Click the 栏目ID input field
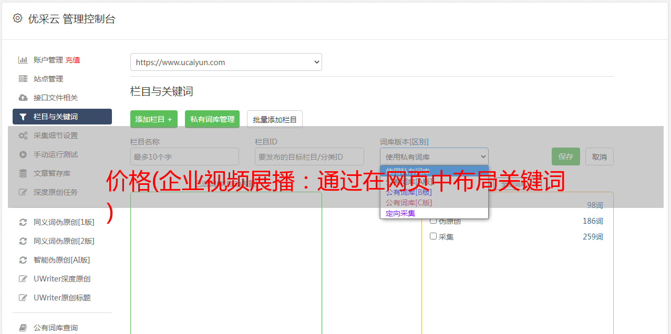 (309, 156)
